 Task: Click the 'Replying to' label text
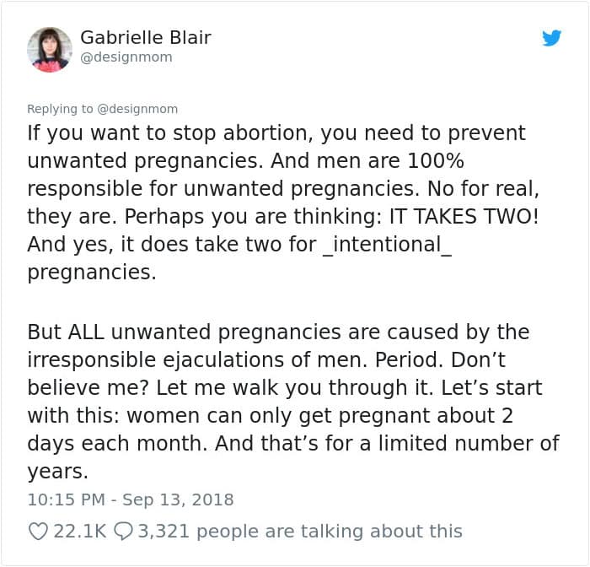click(x=60, y=109)
